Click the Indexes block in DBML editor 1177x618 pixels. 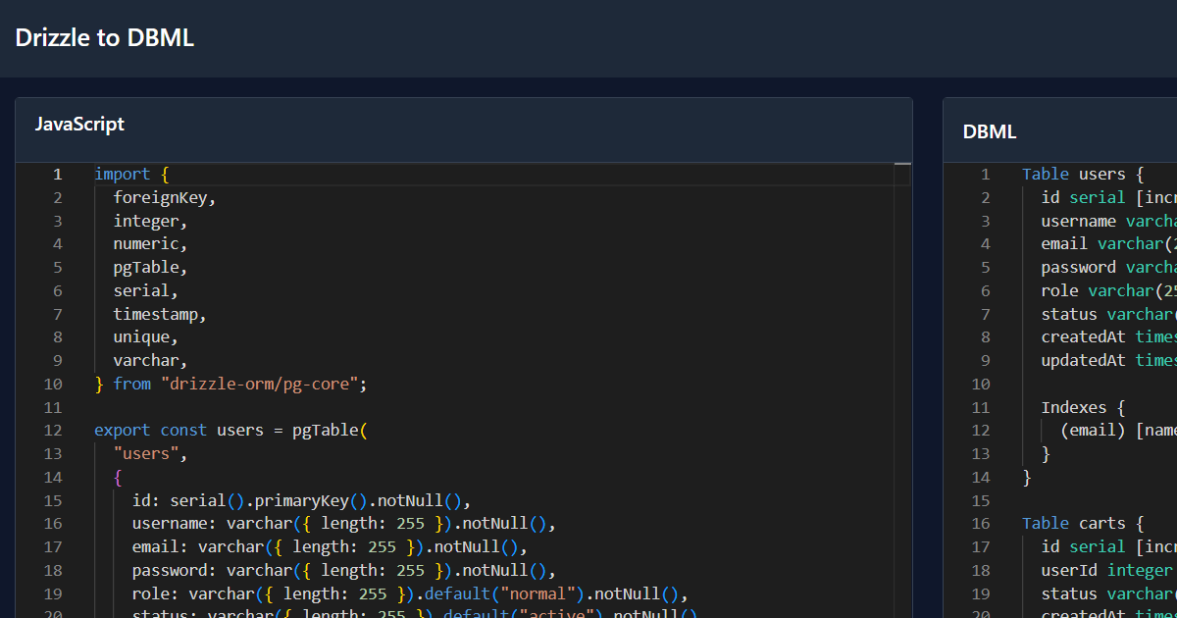pyautogui.click(x=1073, y=407)
